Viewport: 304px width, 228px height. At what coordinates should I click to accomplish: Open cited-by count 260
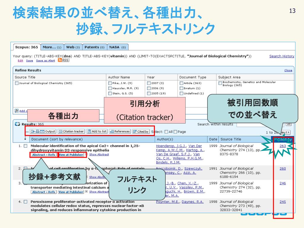(283, 169)
